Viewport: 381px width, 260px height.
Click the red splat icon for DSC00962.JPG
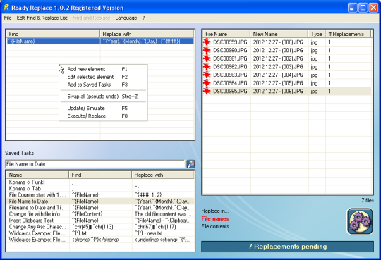point(207,66)
